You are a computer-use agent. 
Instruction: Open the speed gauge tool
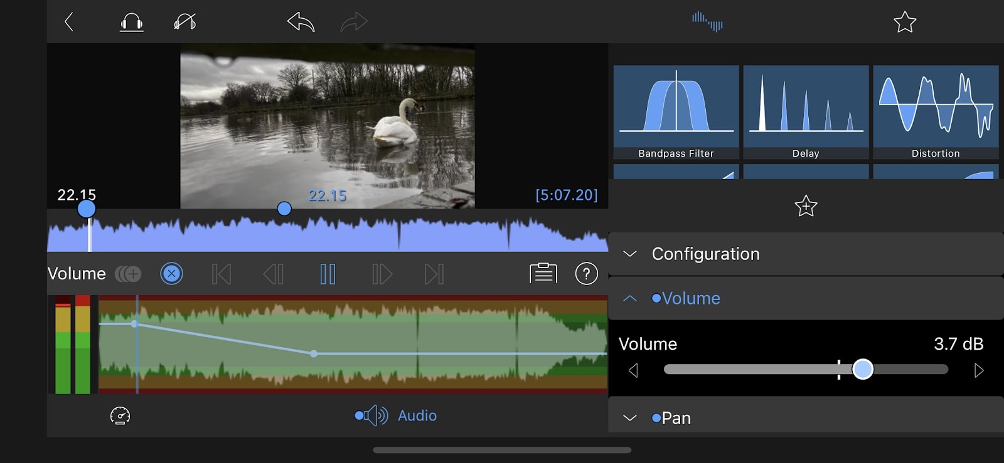click(120, 415)
